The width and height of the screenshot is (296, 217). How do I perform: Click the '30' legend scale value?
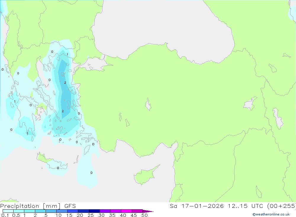[x=102, y=215]
